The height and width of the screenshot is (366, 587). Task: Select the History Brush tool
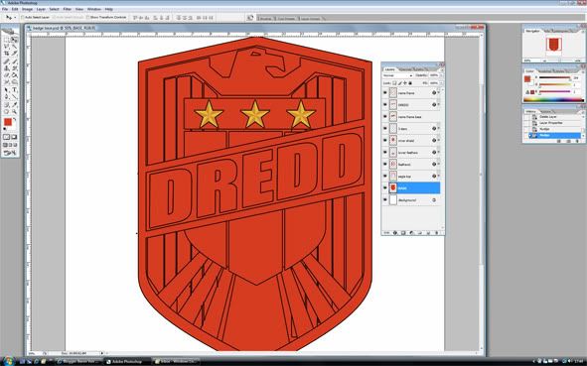coord(14,68)
